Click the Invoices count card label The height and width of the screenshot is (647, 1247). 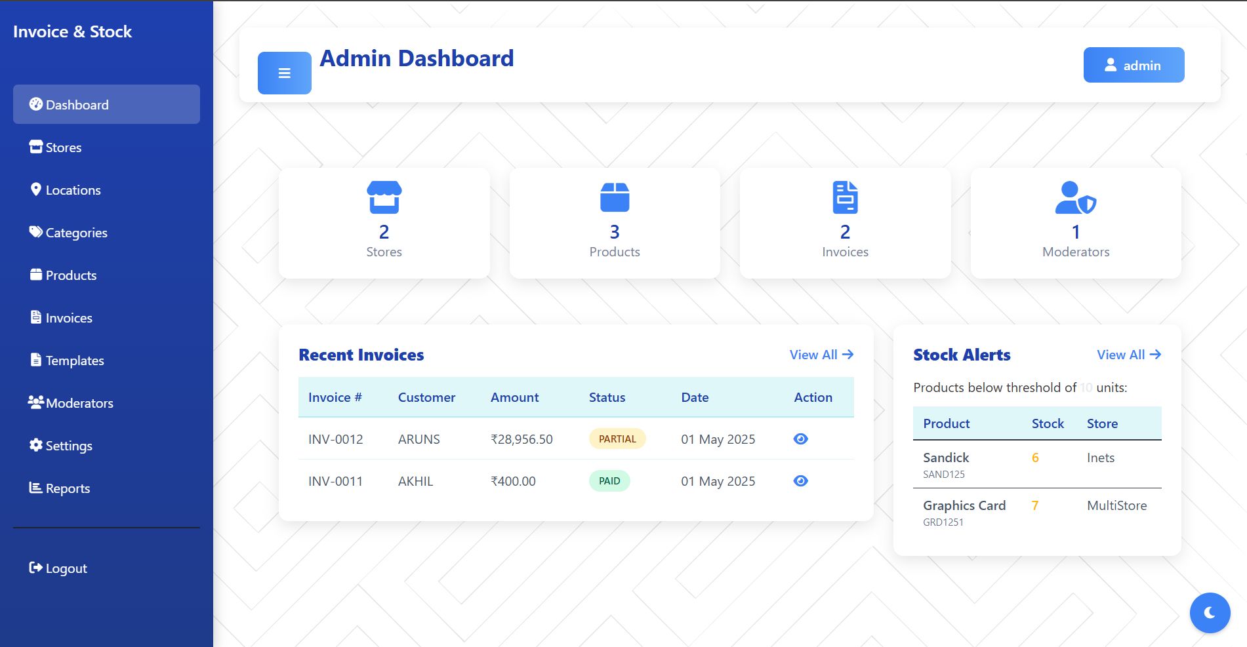[845, 252]
